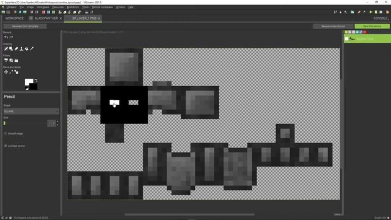This screenshot has height=220, width=391.
Task: Select the Pencil drawing tool
Action: pos(6,49)
